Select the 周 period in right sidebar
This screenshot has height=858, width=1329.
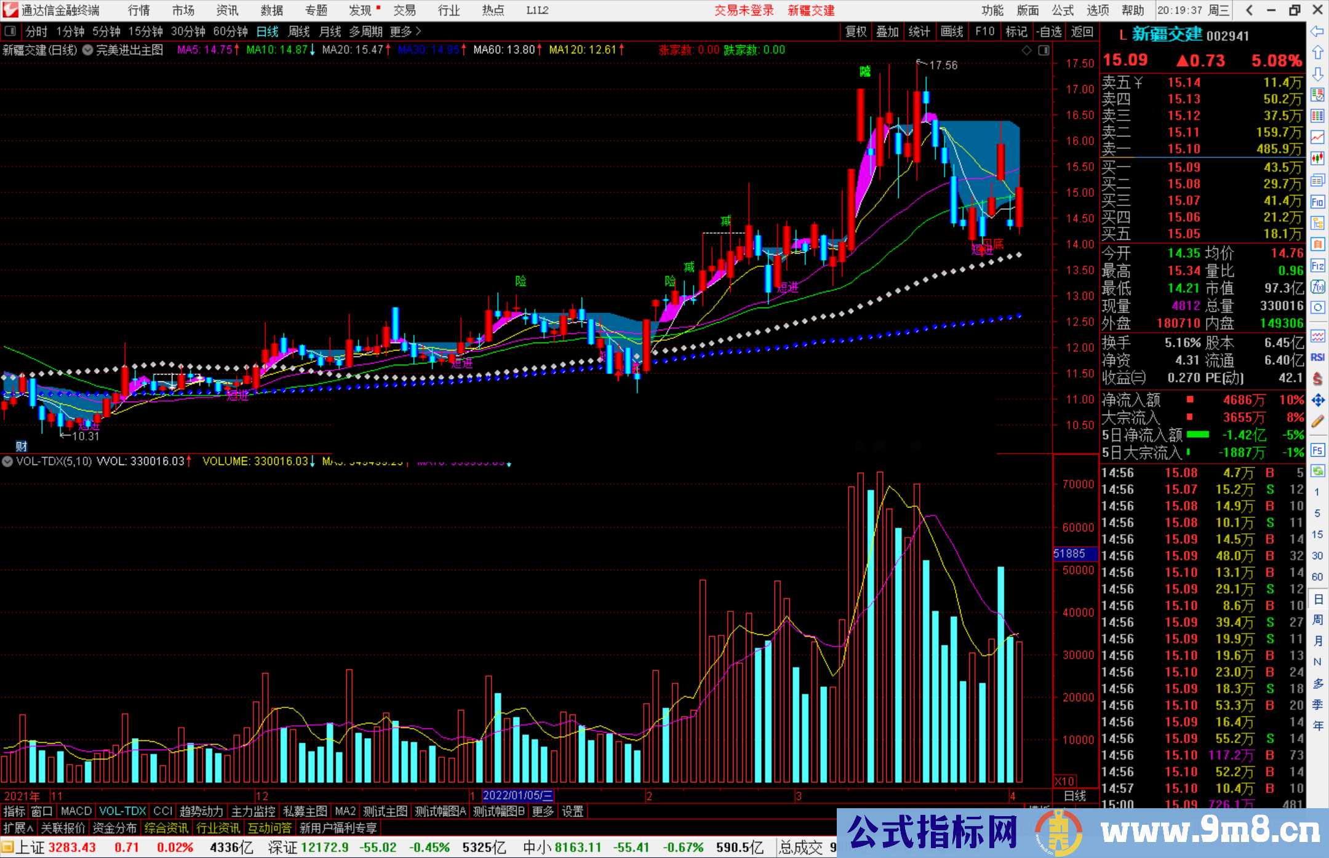coord(1317,620)
